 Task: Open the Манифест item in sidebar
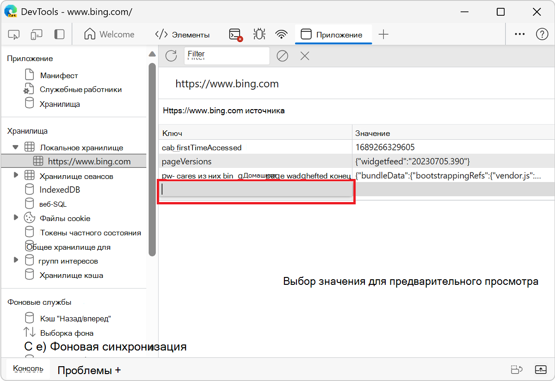point(59,75)
